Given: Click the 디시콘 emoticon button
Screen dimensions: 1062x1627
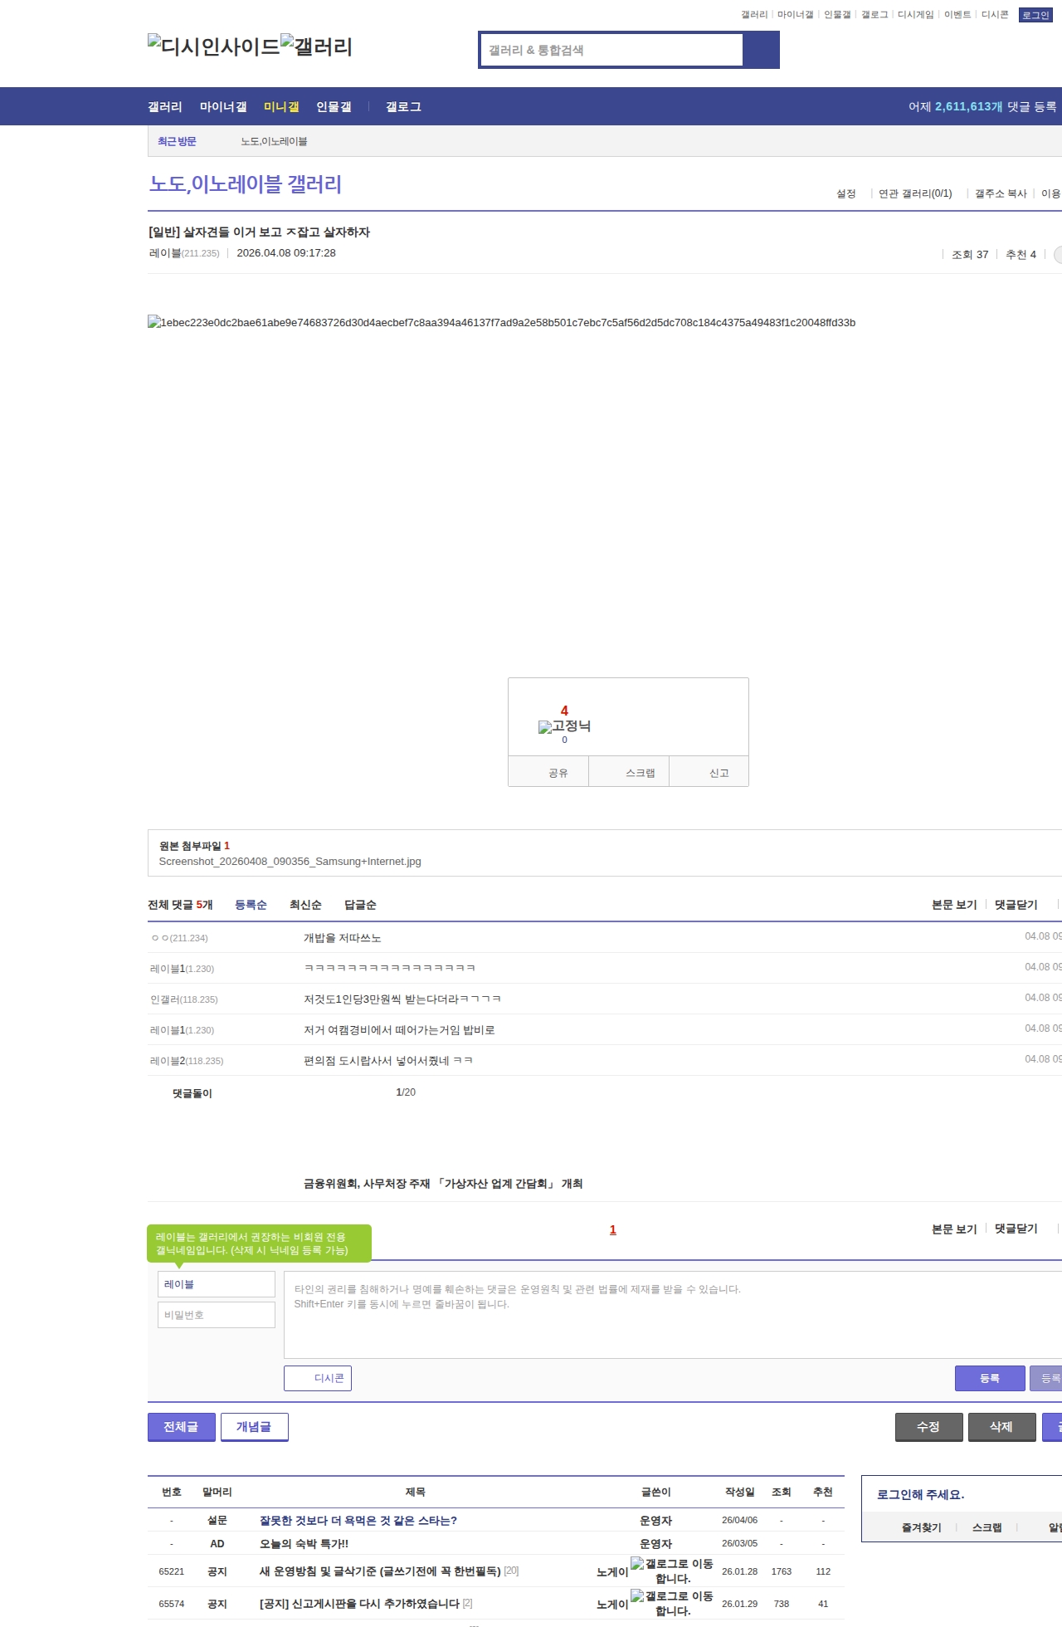Looking at the screenshot, I should pos(318,1378).
